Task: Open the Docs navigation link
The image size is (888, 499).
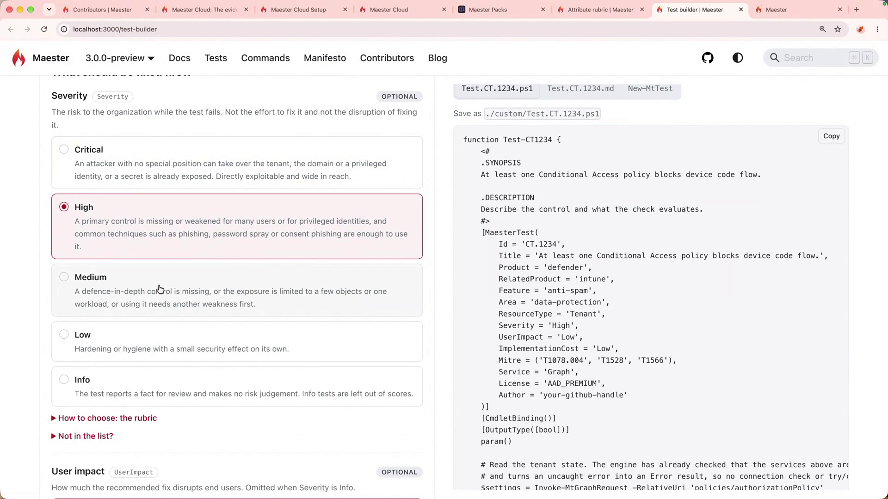Action: pos(179,58)
